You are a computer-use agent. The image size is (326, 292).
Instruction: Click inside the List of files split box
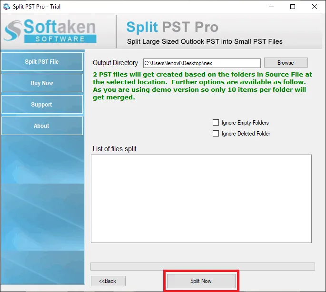pos(201,199)
